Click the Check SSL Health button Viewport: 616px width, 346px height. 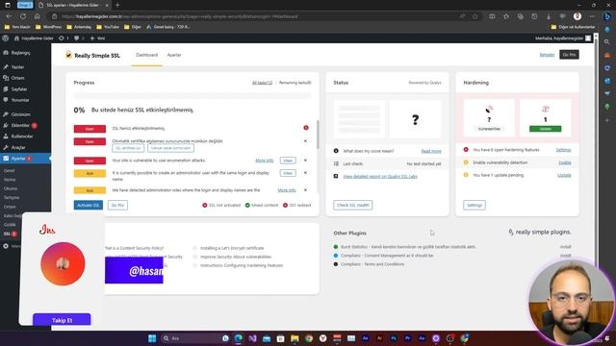(x=353, y=205)
